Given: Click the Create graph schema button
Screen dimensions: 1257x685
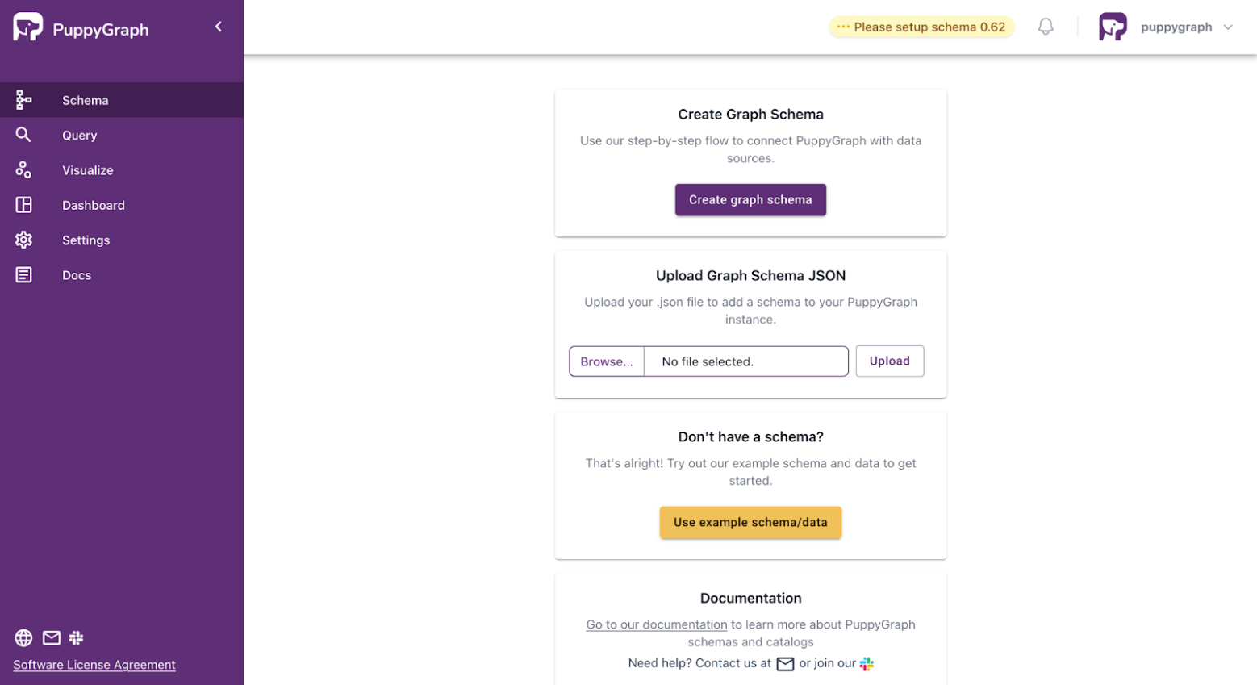Looking at the screenshot, I should (x=750, y=199).
